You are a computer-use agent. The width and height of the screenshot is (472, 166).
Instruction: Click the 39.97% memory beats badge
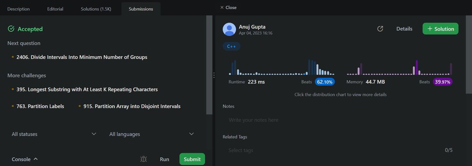(x=442, y=82)
